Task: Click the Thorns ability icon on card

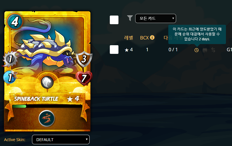Action: click(x=47, y=119)
